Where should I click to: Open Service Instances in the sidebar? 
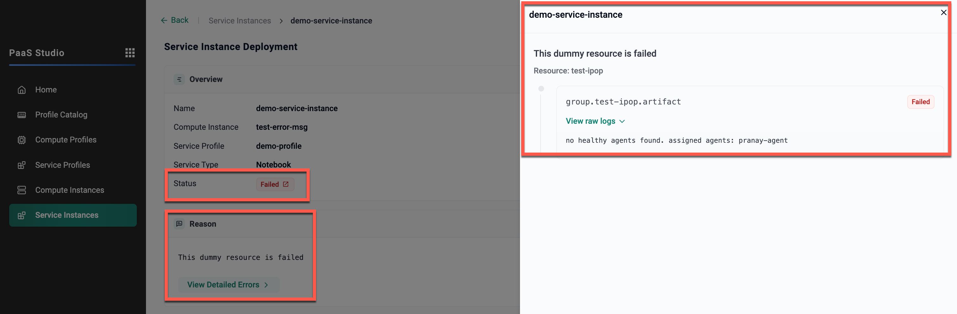(x=67, y=215)
